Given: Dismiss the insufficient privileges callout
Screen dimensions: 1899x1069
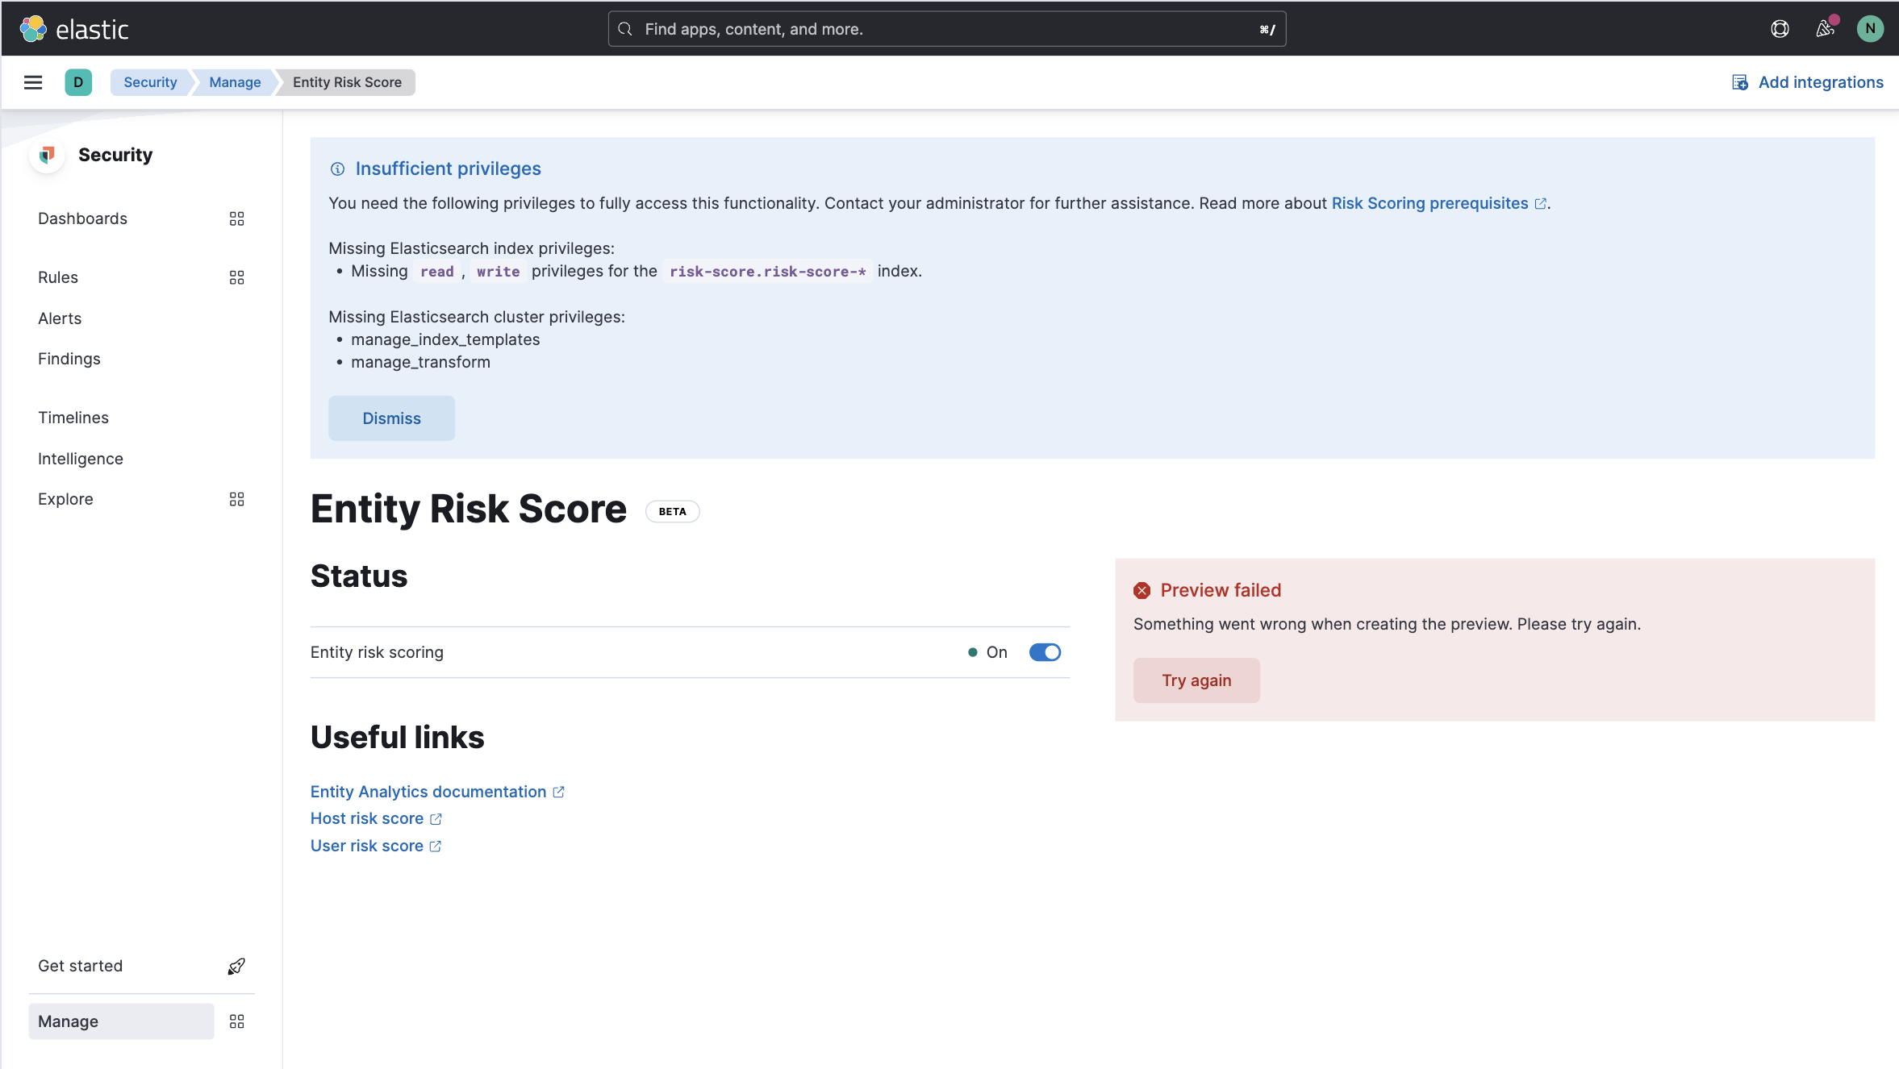Looking at the screenshot, I should coord(391,418).
